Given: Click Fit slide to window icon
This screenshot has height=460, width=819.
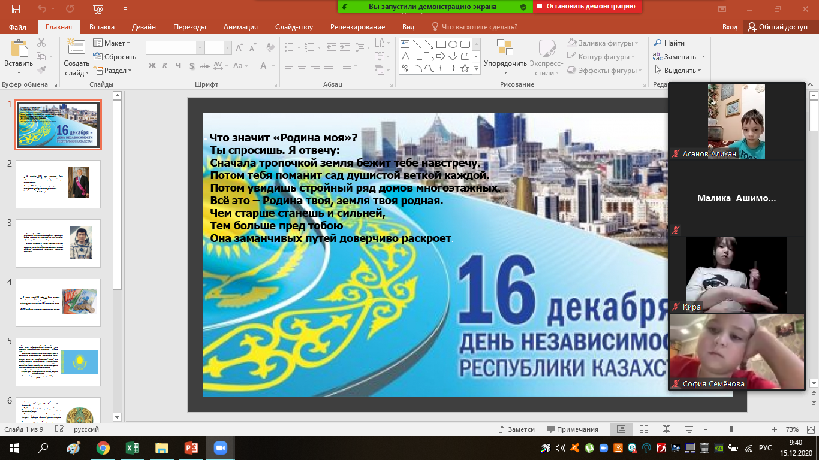Looking at the screenshot, I should (x=809, y=429).
